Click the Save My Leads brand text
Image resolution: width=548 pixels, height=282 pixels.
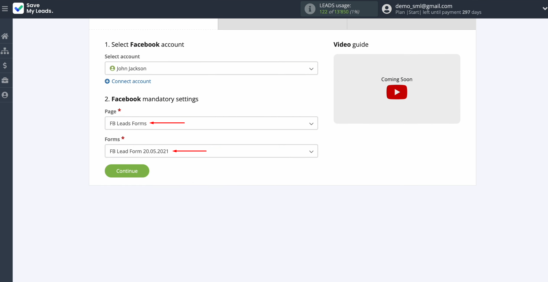(40, 8)
